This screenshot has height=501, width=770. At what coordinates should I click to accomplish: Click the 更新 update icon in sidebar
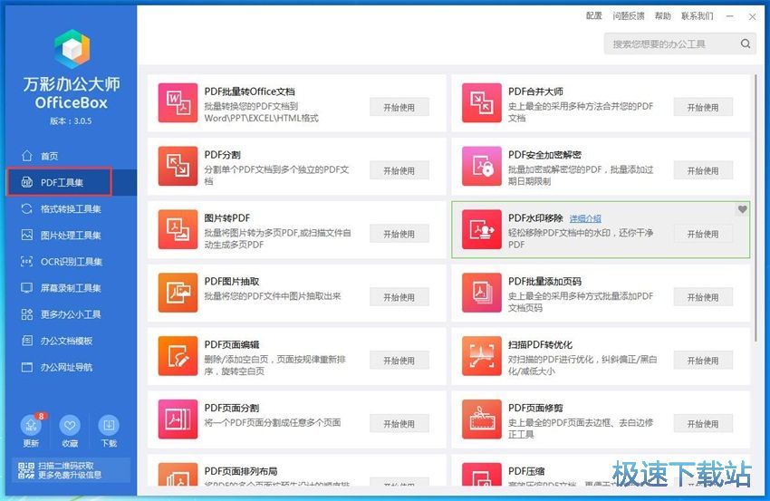click(31, 426)
